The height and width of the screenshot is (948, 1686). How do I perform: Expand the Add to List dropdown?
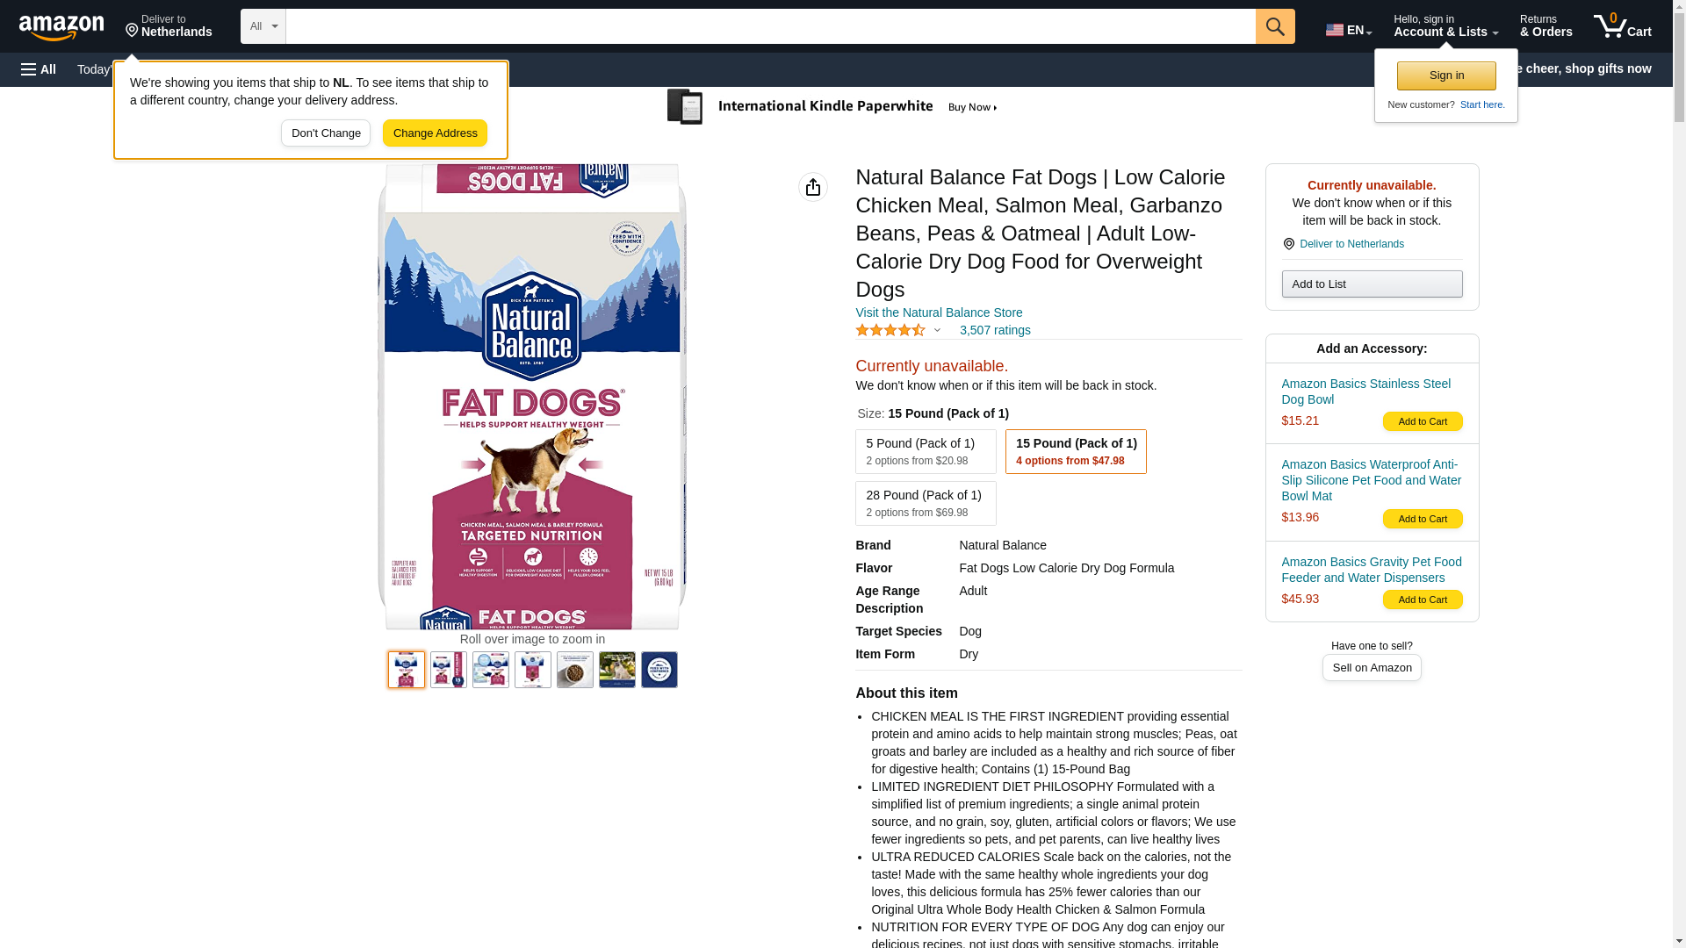coord(1372,284)
